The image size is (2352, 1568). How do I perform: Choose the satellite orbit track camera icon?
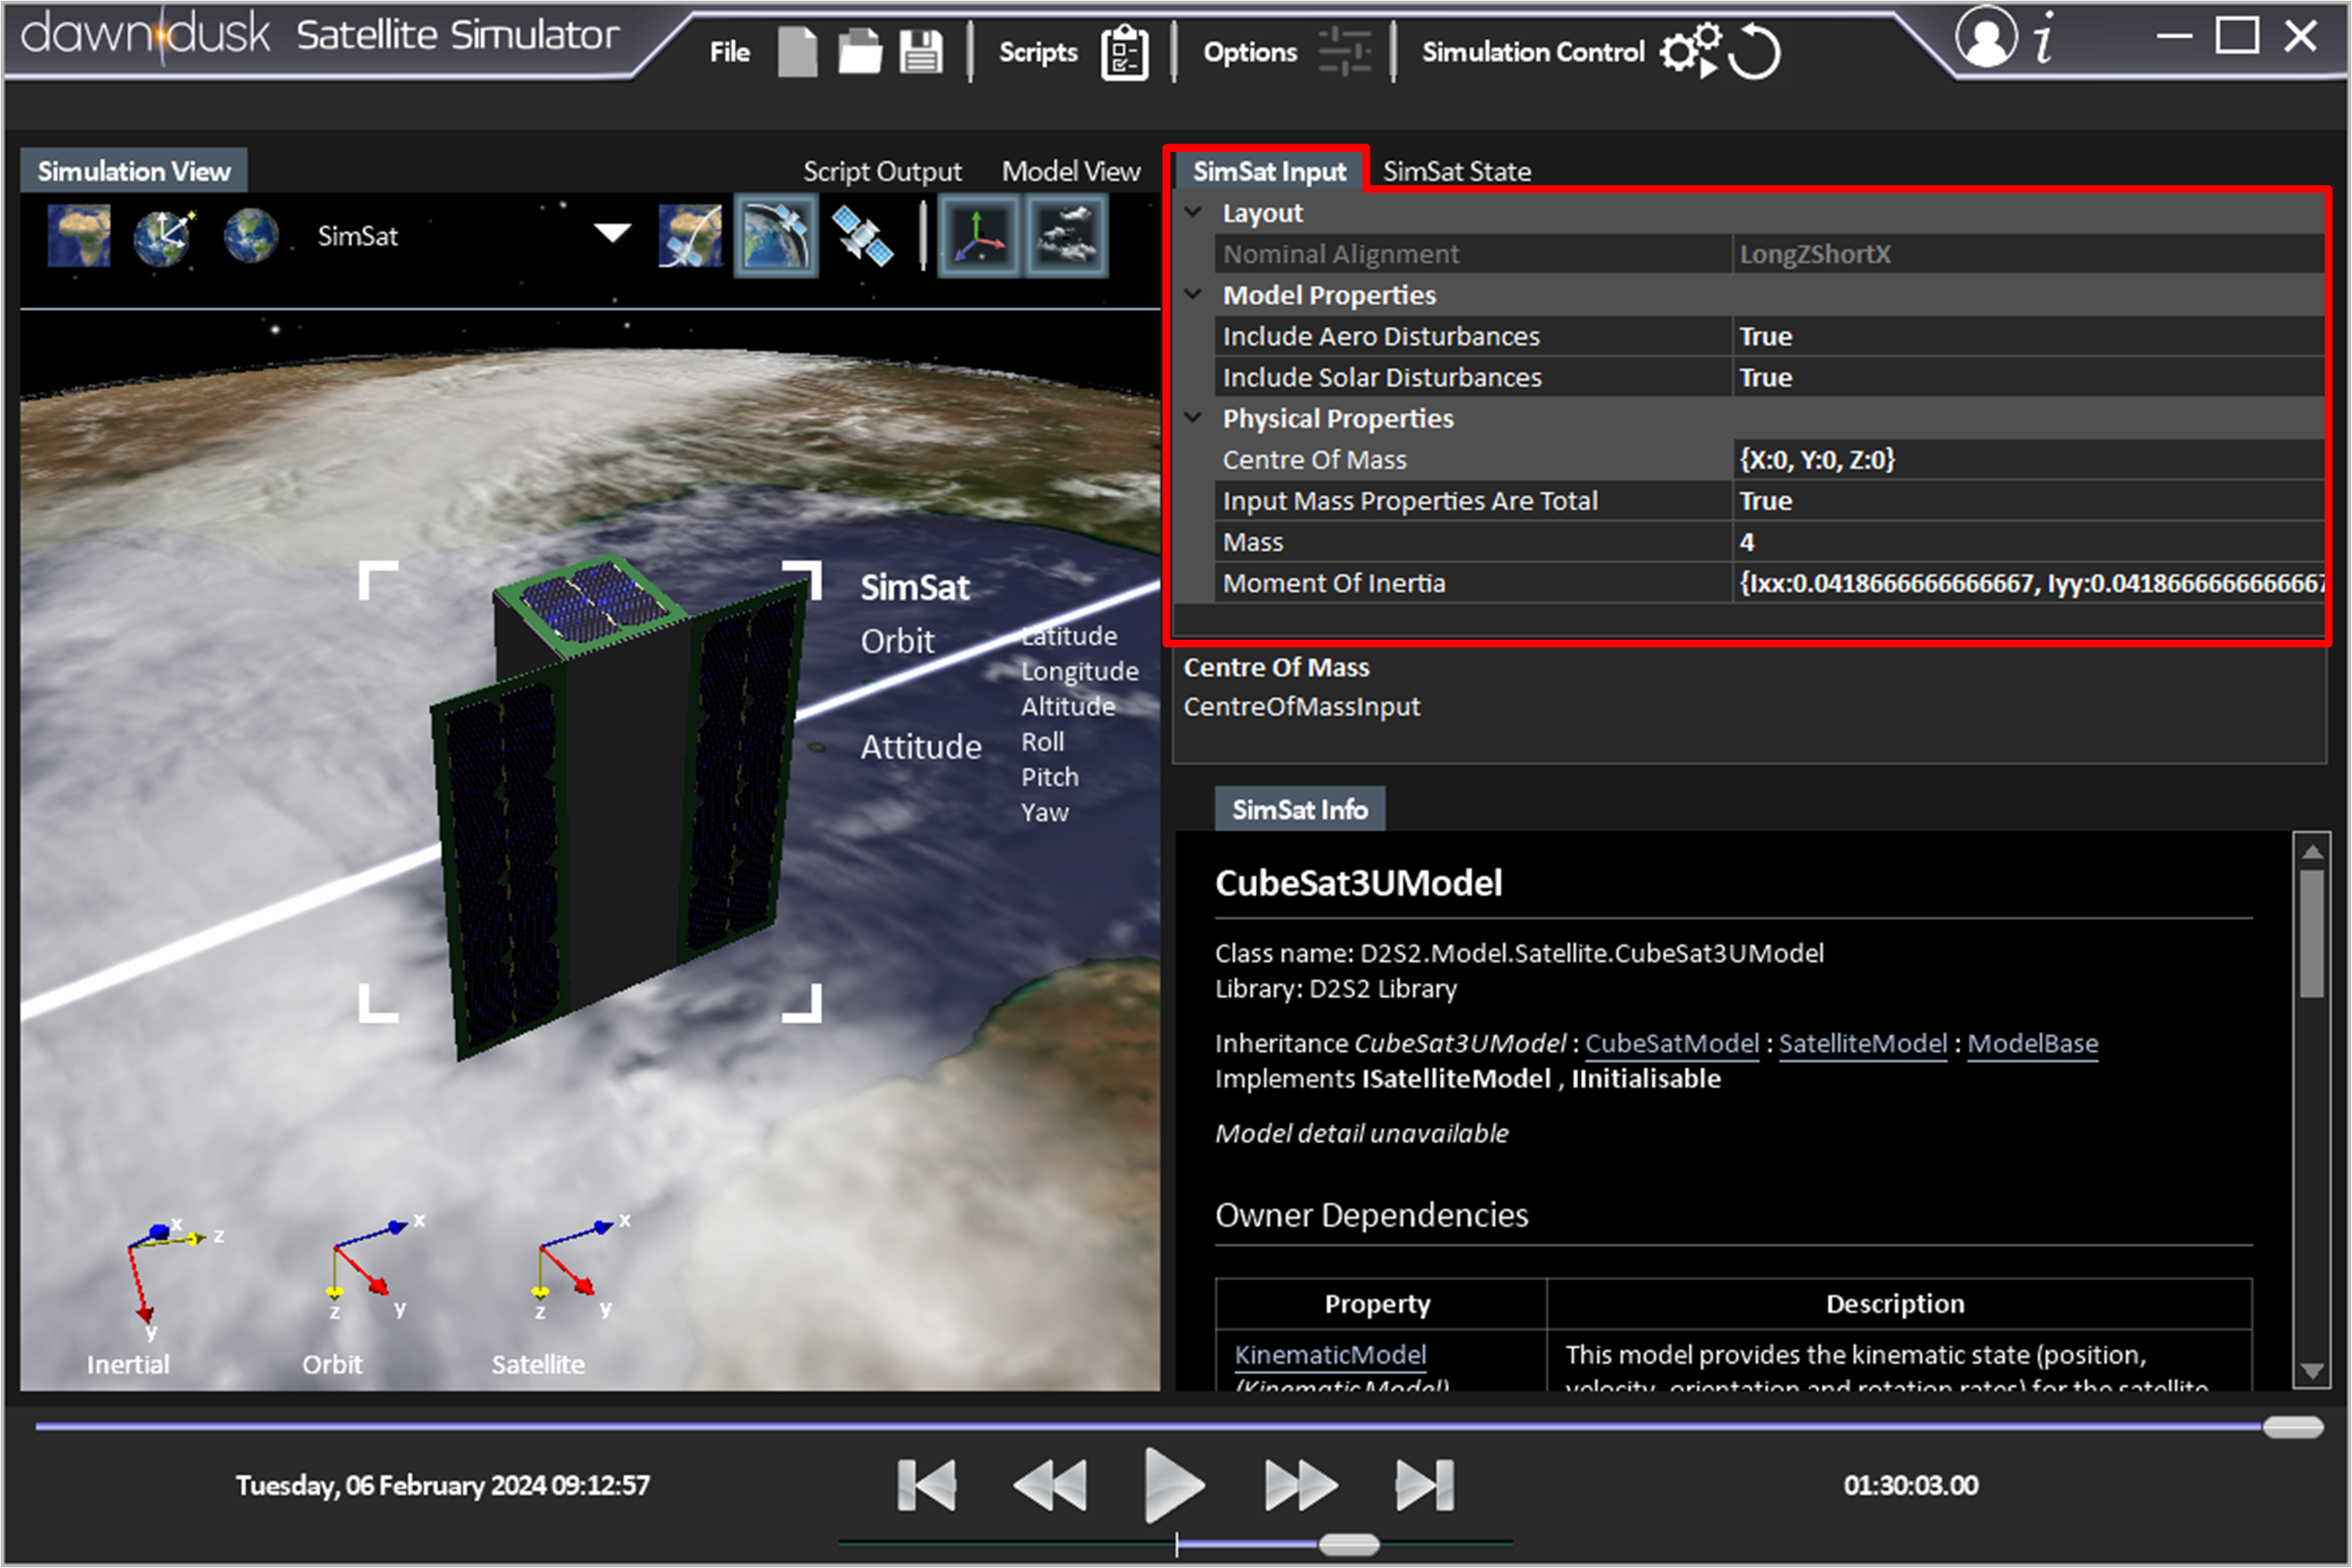click(x=690, y=236)
